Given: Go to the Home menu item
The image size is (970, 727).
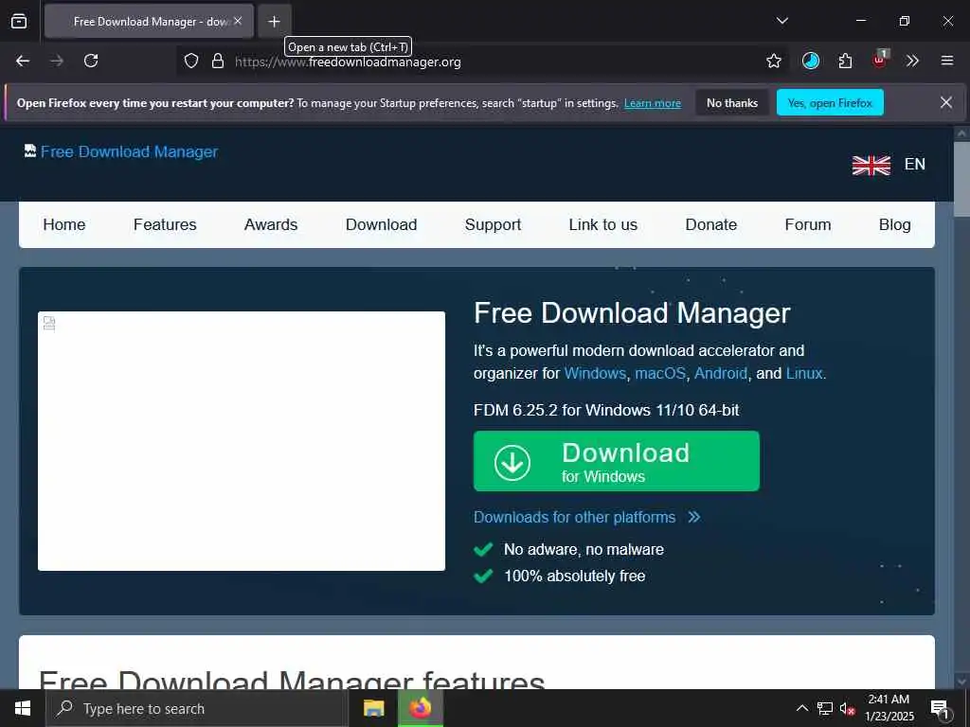Looking at the screenshot, I should pos(64,224).
